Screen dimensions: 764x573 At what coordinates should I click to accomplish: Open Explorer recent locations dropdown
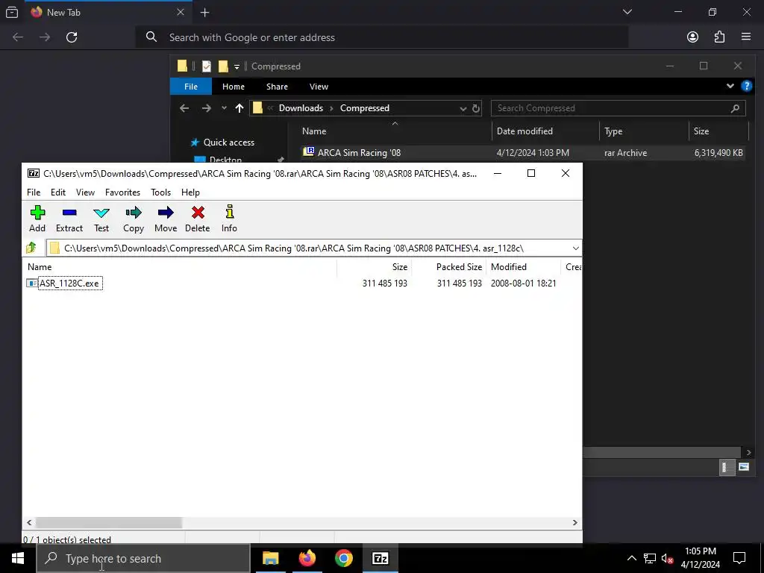coord(224,108)
